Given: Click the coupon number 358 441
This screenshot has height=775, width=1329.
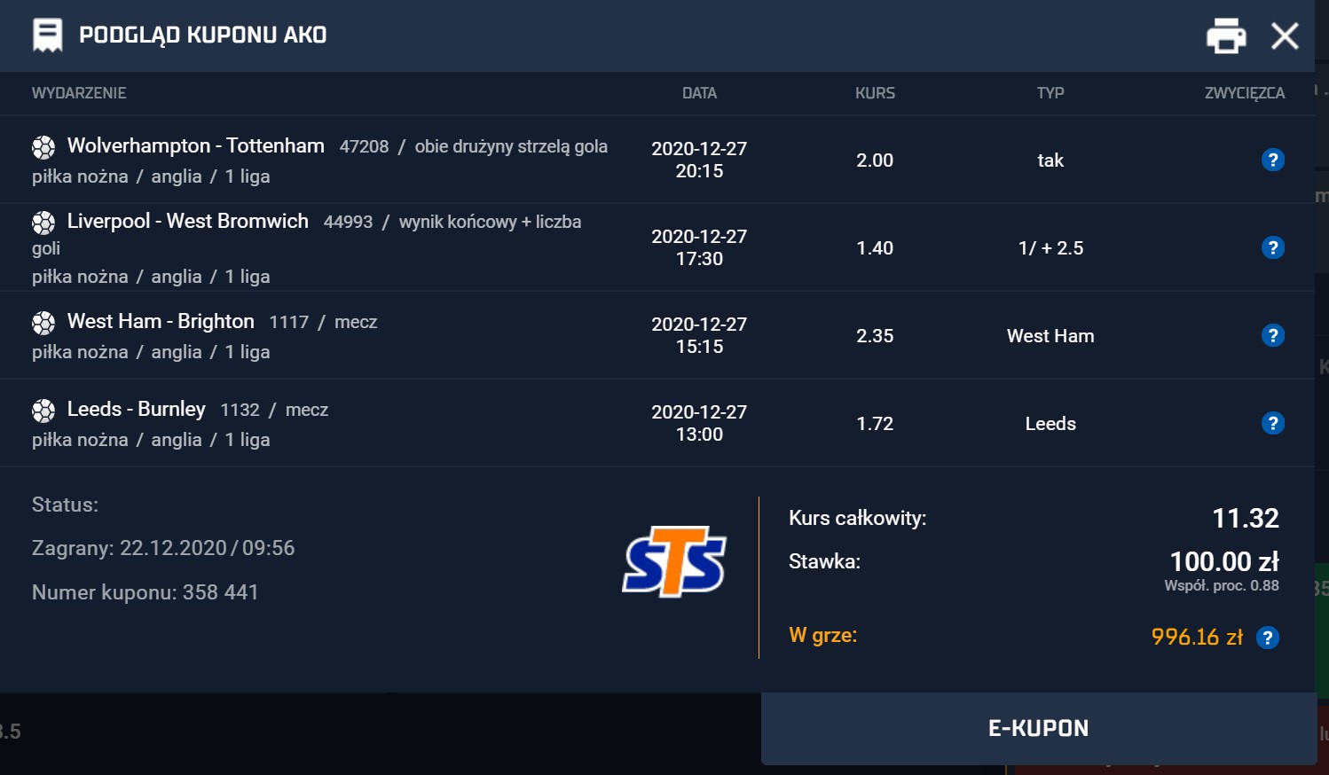Looking at the screenshot, I should (x=220, y=592).
